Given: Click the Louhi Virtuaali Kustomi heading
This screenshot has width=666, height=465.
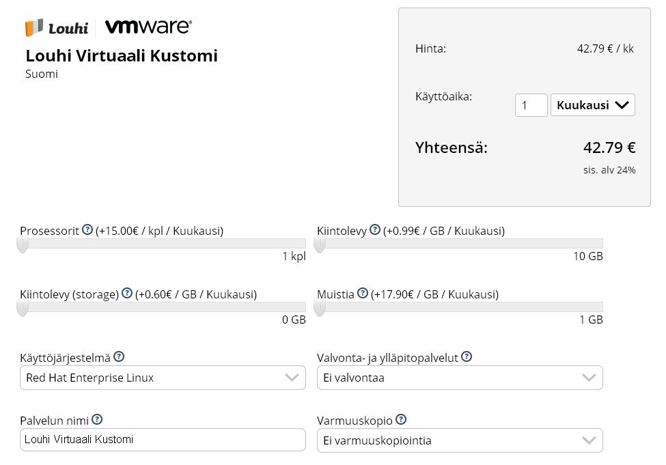Looking at the screenshot, I should (122, 55).
